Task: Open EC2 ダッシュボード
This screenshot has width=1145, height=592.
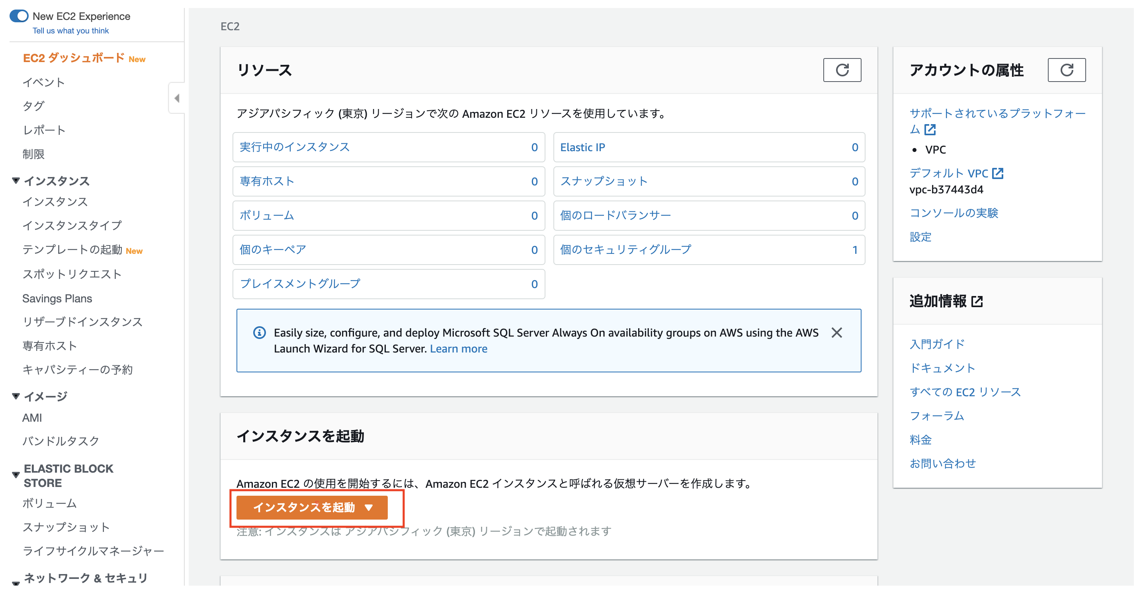Action: [x=72, y=58]
